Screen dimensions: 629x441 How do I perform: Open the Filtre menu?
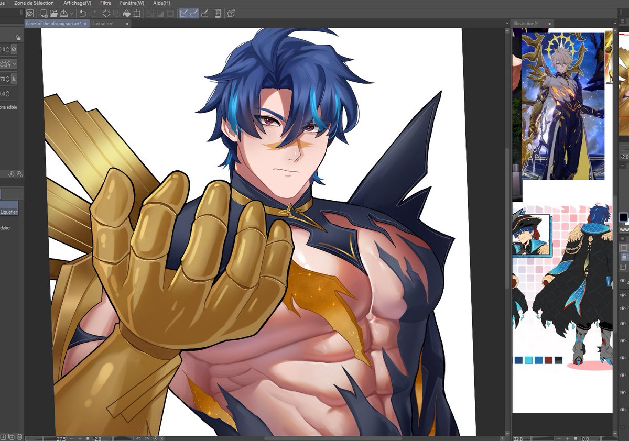point(105,3)
